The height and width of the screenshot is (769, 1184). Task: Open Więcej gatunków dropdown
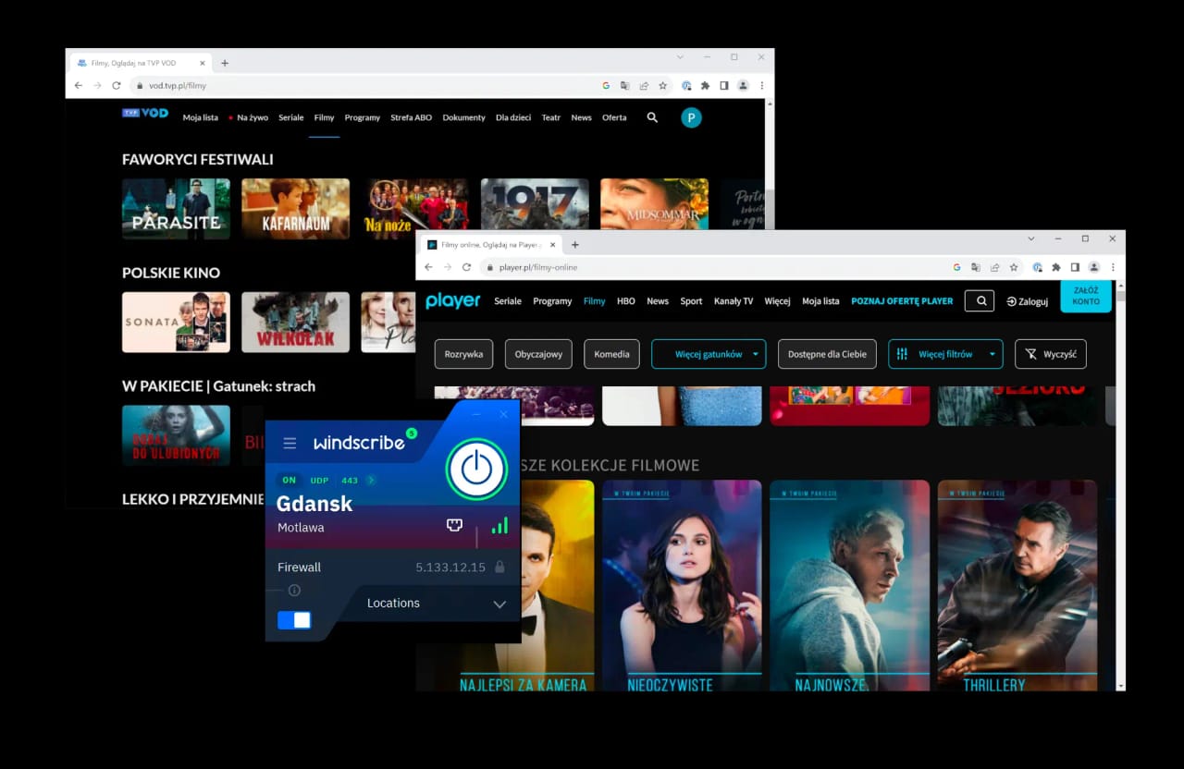point(709,354)
